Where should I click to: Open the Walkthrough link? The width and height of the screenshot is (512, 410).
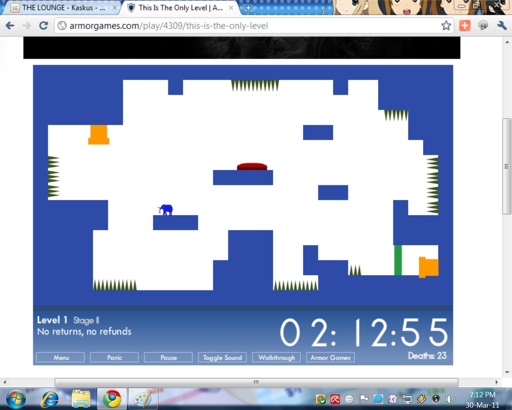[276, 358]
